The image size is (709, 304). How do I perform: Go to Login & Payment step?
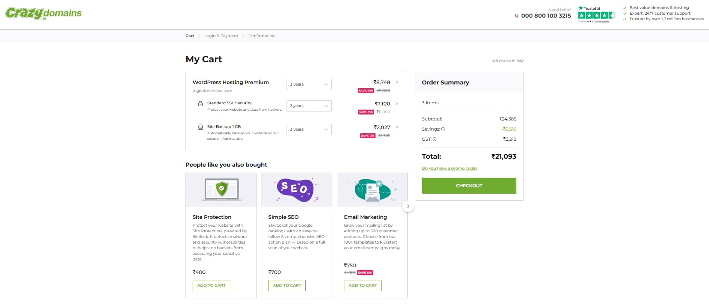click(x=221, y=36)
